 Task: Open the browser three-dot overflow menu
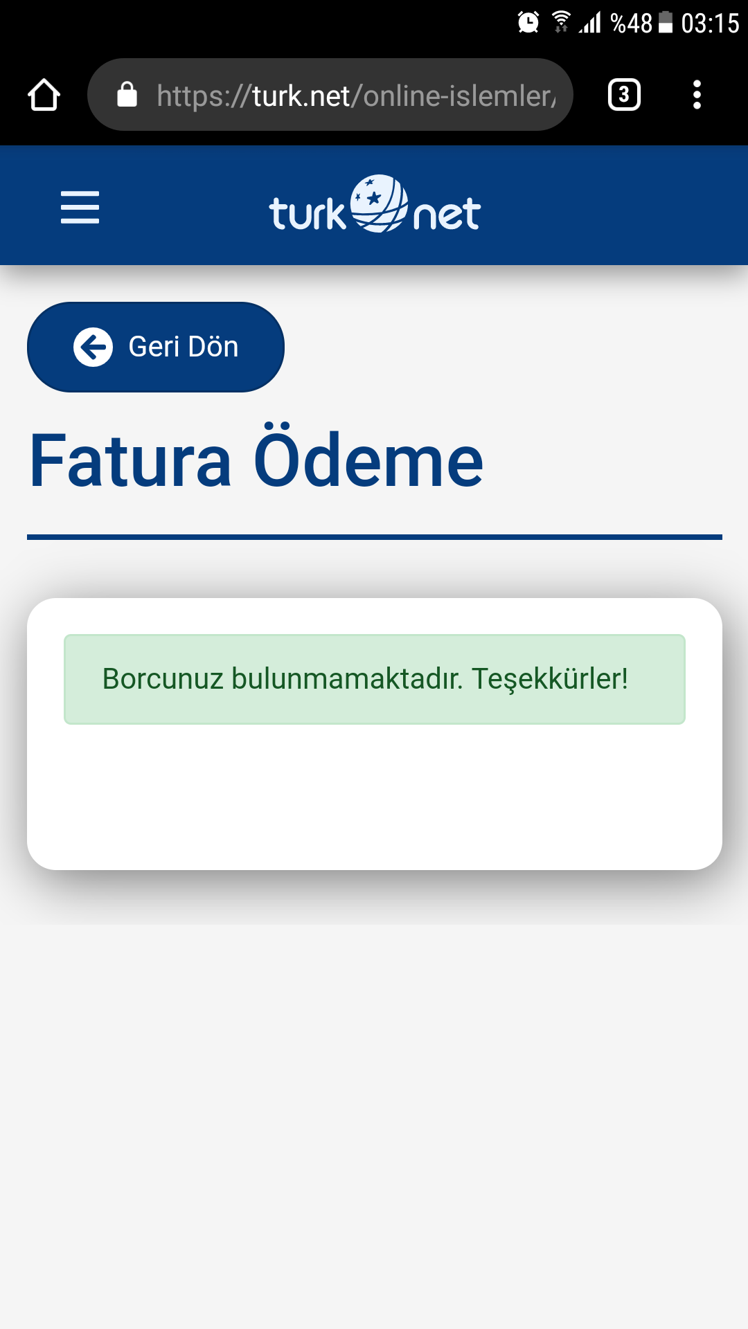697,95
